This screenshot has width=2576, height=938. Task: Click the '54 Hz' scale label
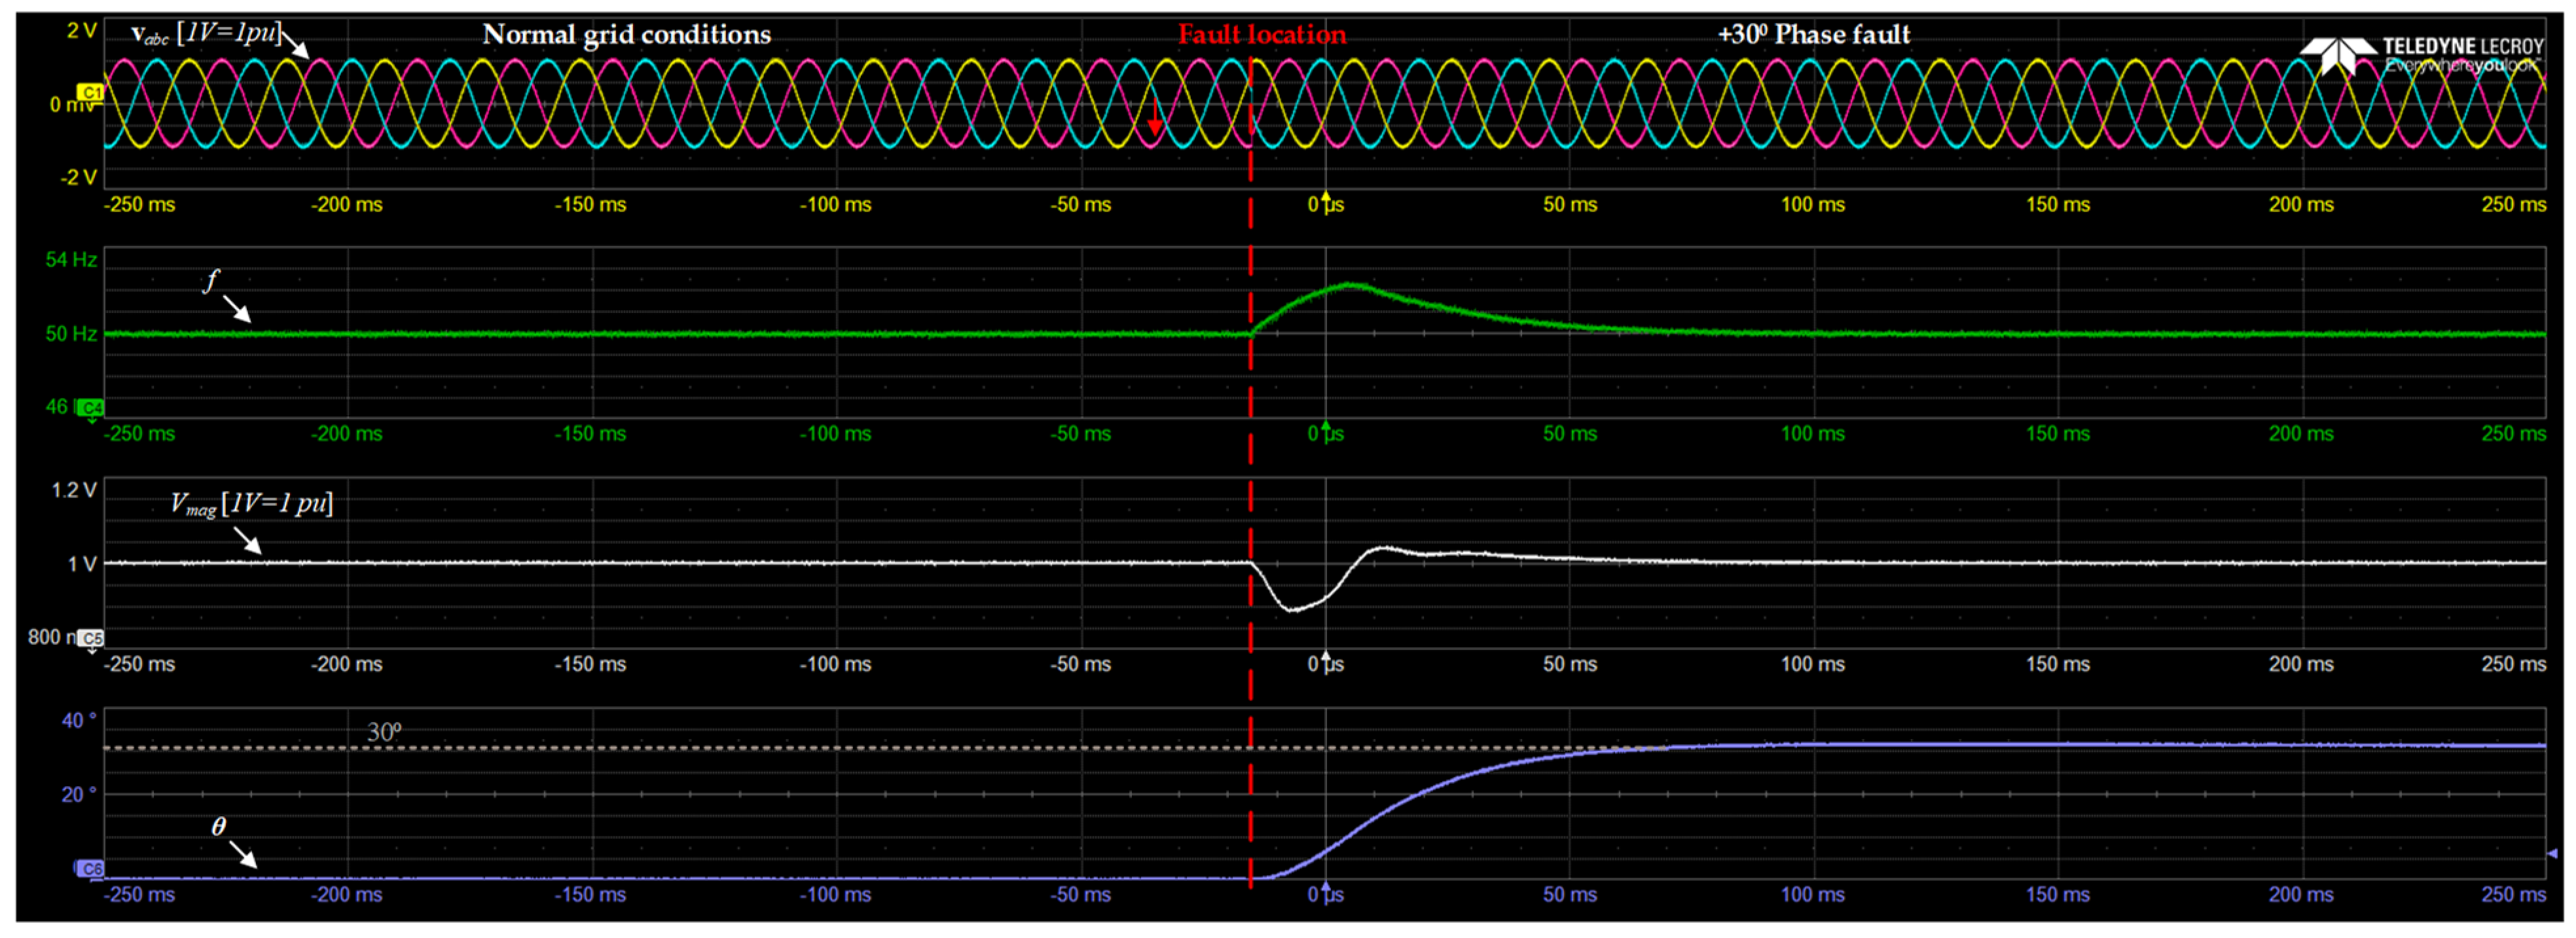71,260
